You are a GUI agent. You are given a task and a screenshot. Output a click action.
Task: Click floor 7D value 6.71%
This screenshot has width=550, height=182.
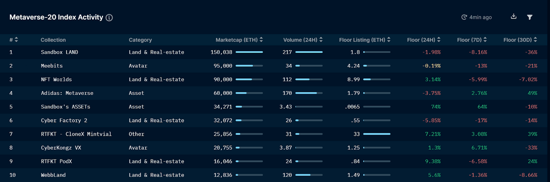479,148
